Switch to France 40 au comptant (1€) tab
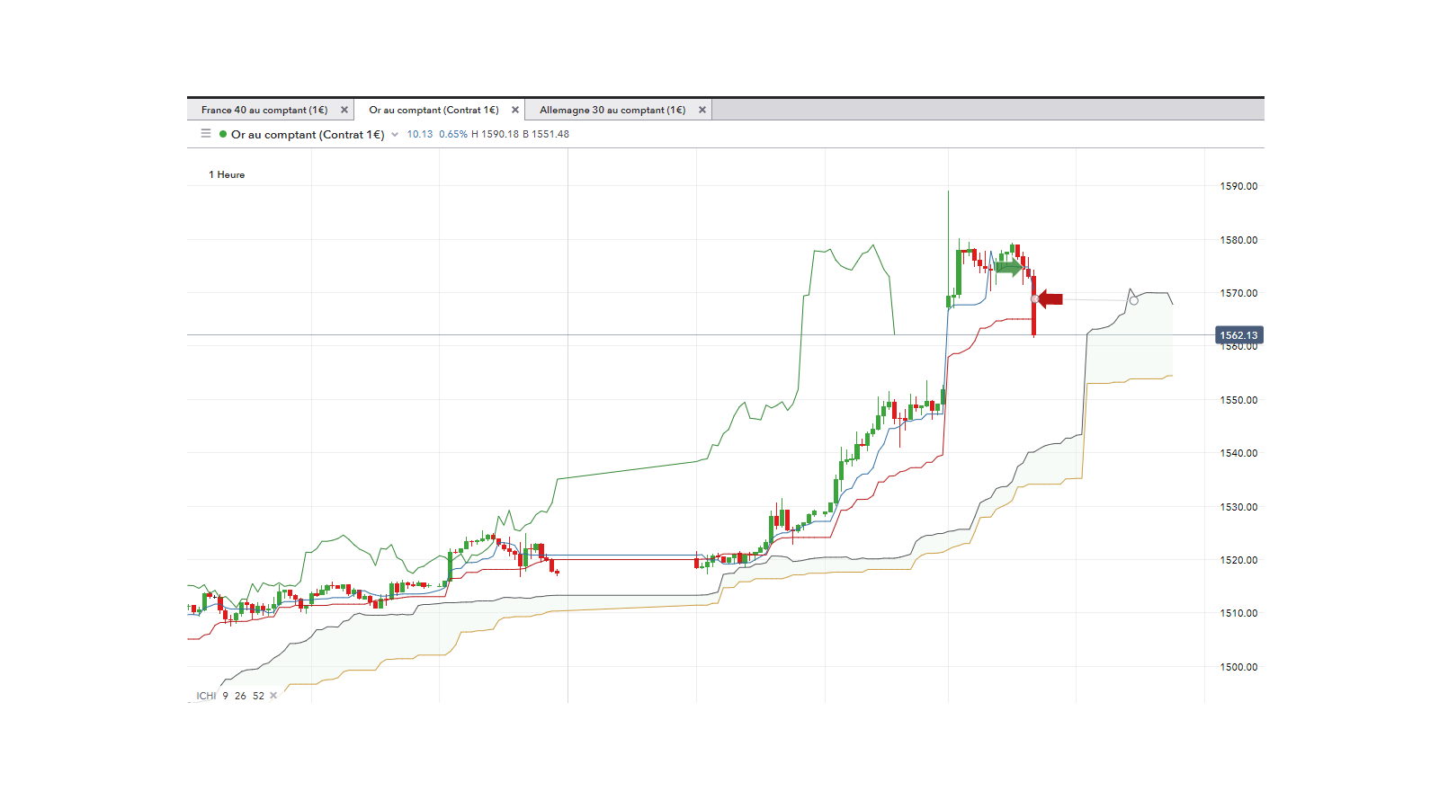 264,111
